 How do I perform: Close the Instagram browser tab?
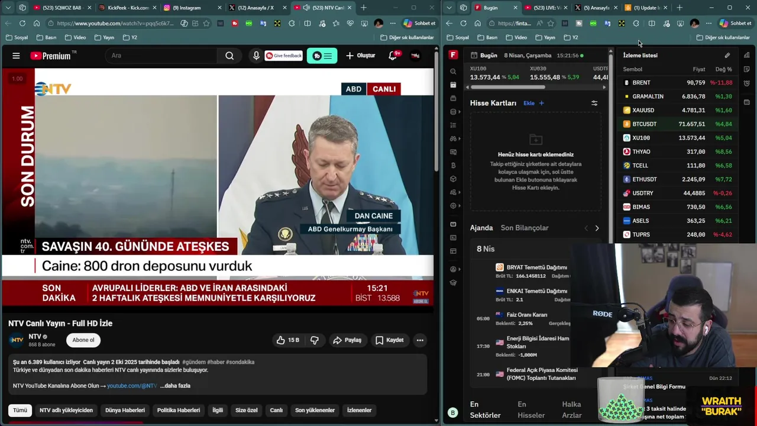pos(219,8)
